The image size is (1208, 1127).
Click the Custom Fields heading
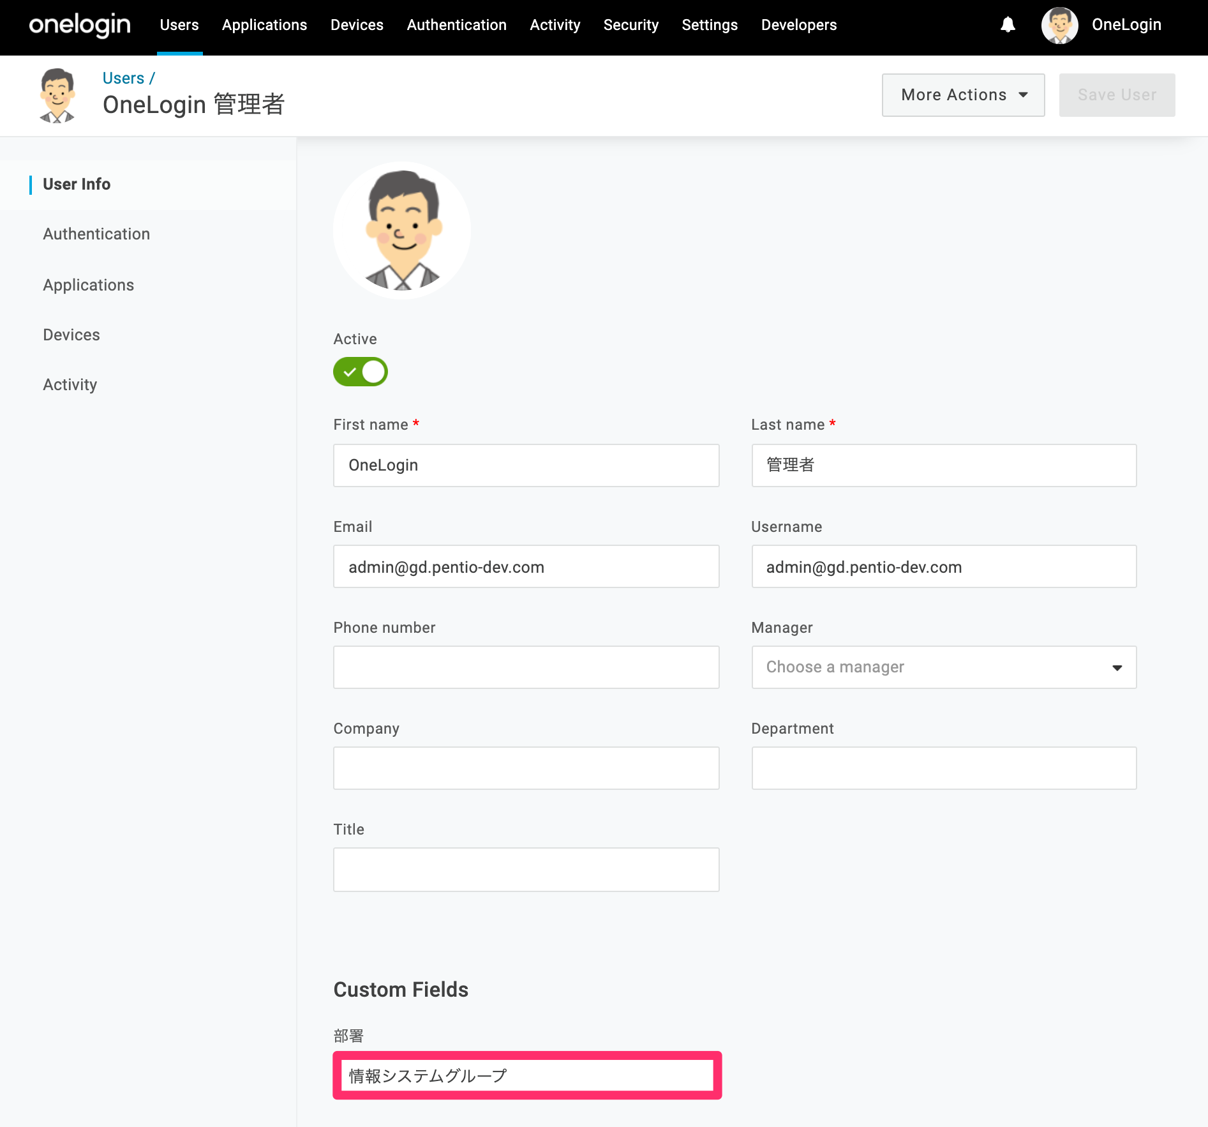tap(401, 990)
